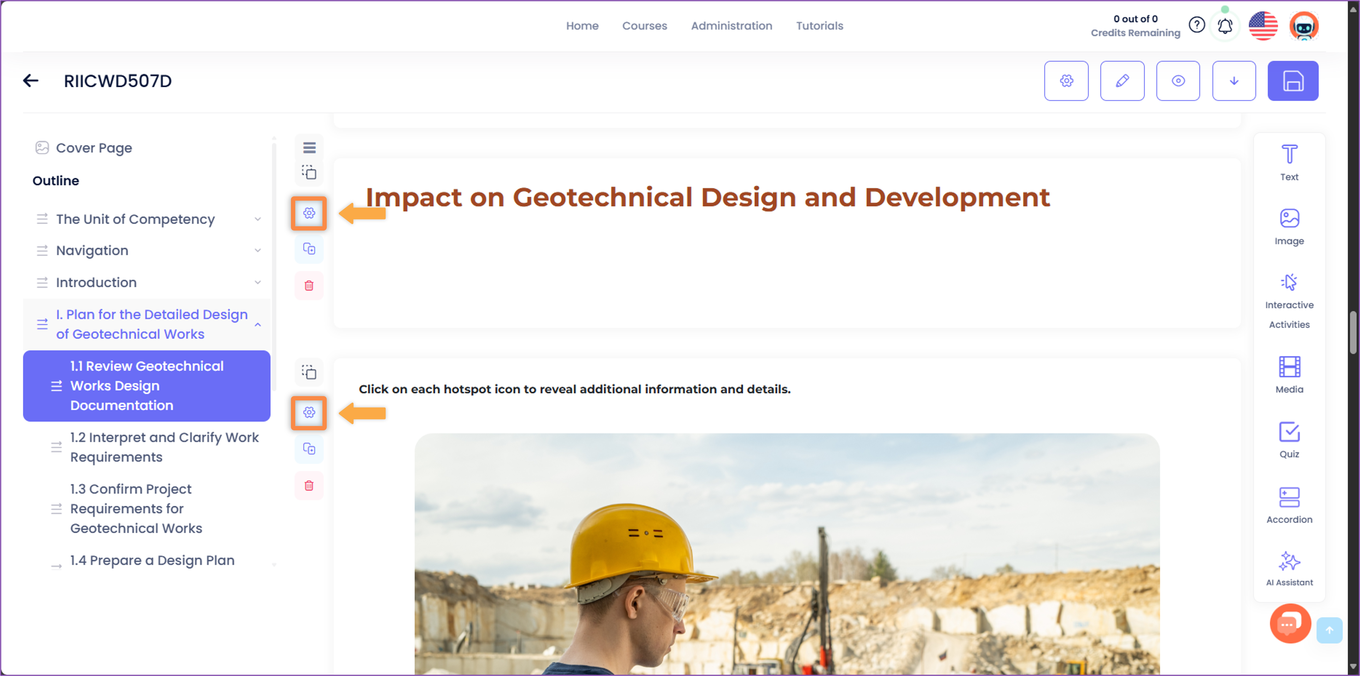This screenshot has height=676, width=1360.
Task: Open the Courses menu
Action: coord(644,26)
